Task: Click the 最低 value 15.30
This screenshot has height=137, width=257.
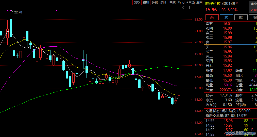Action: tap(228, 80)
